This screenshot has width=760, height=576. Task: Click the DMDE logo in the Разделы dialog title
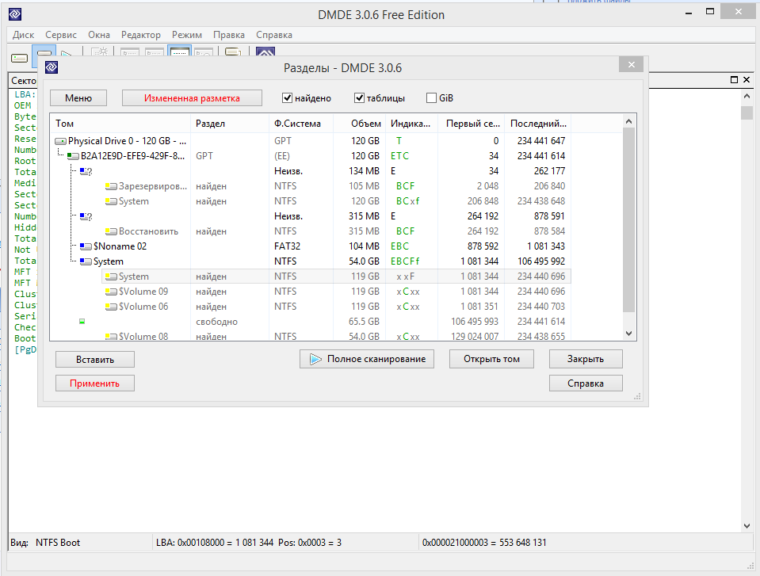click(x=52, y=67)
